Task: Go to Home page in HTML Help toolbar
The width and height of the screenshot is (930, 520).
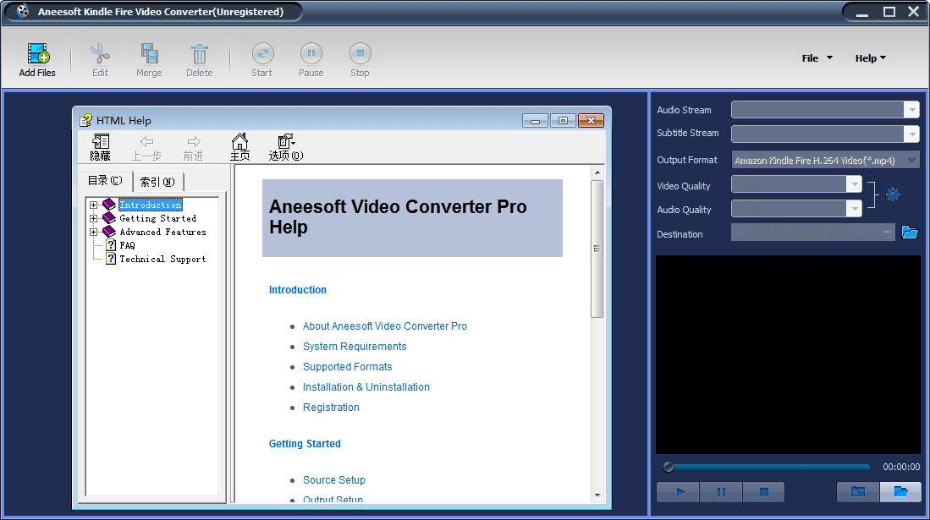Action: (239, 142)
